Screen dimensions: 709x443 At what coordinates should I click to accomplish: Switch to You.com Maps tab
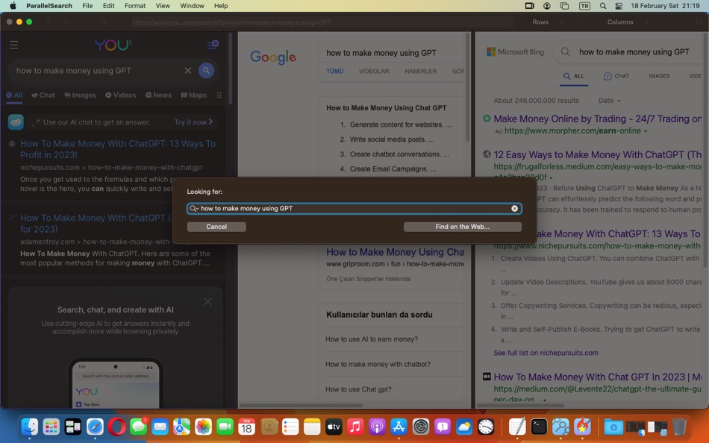[194, 95]
